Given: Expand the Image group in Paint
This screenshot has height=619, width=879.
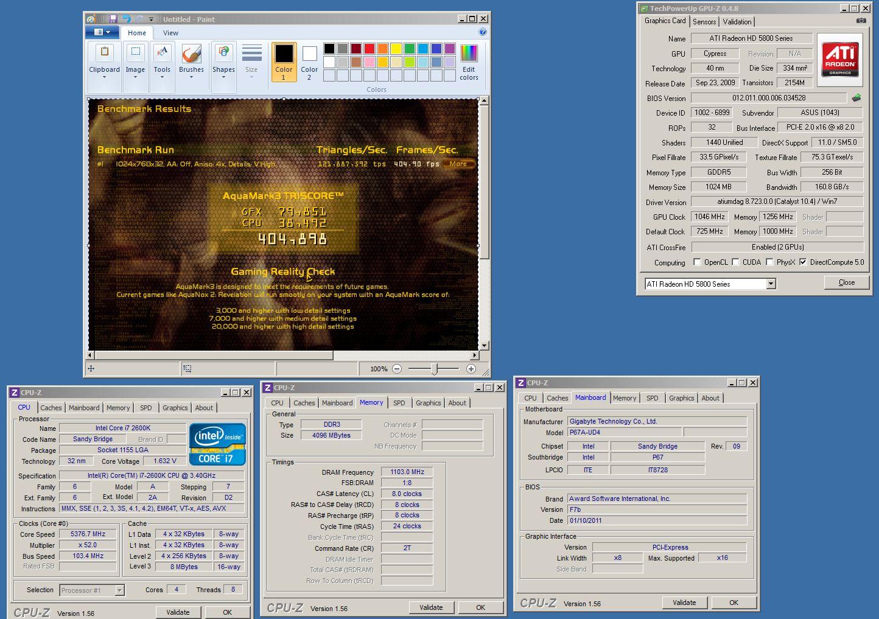Looking at the screenshot, I should click(135, 67).
